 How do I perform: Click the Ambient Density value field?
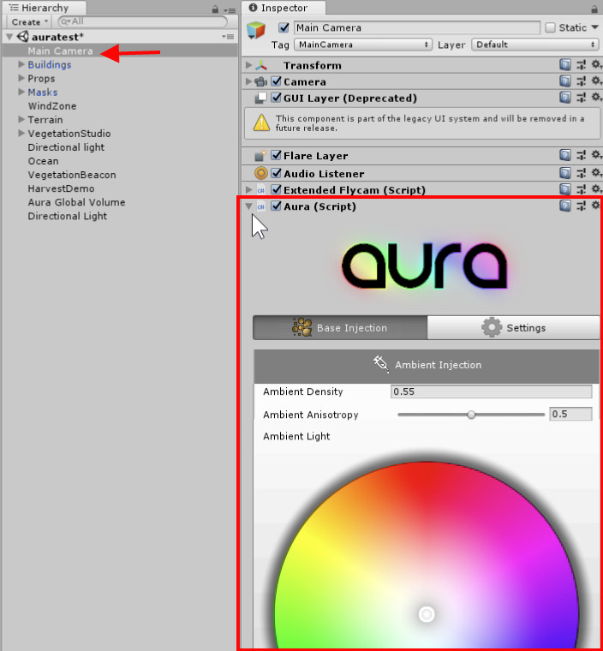(492, 391)
